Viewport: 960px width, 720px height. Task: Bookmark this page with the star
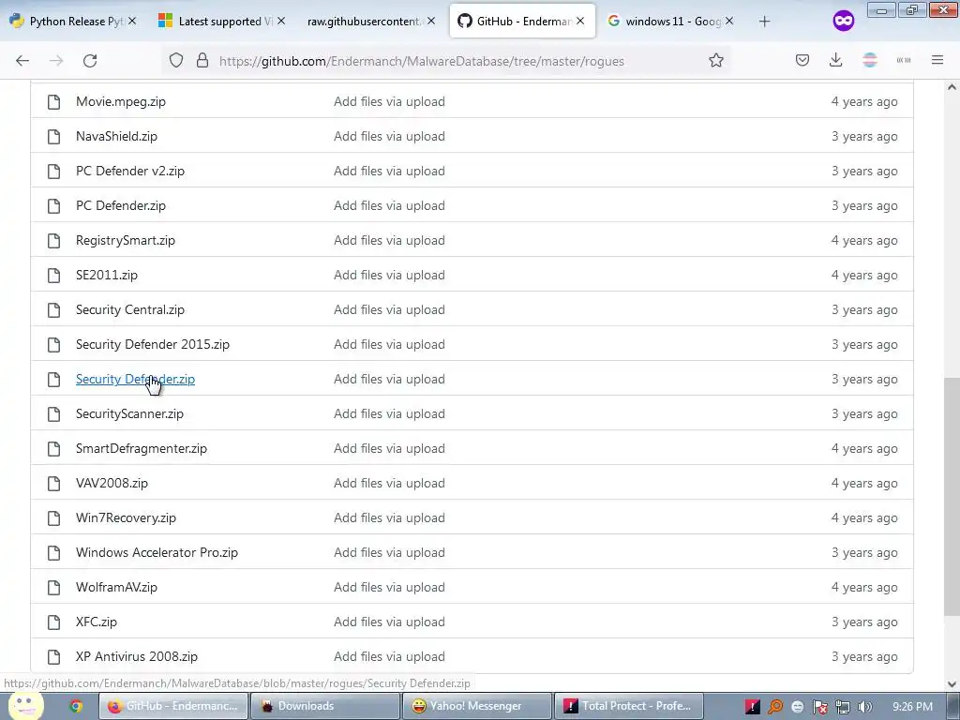click(715, 61)
